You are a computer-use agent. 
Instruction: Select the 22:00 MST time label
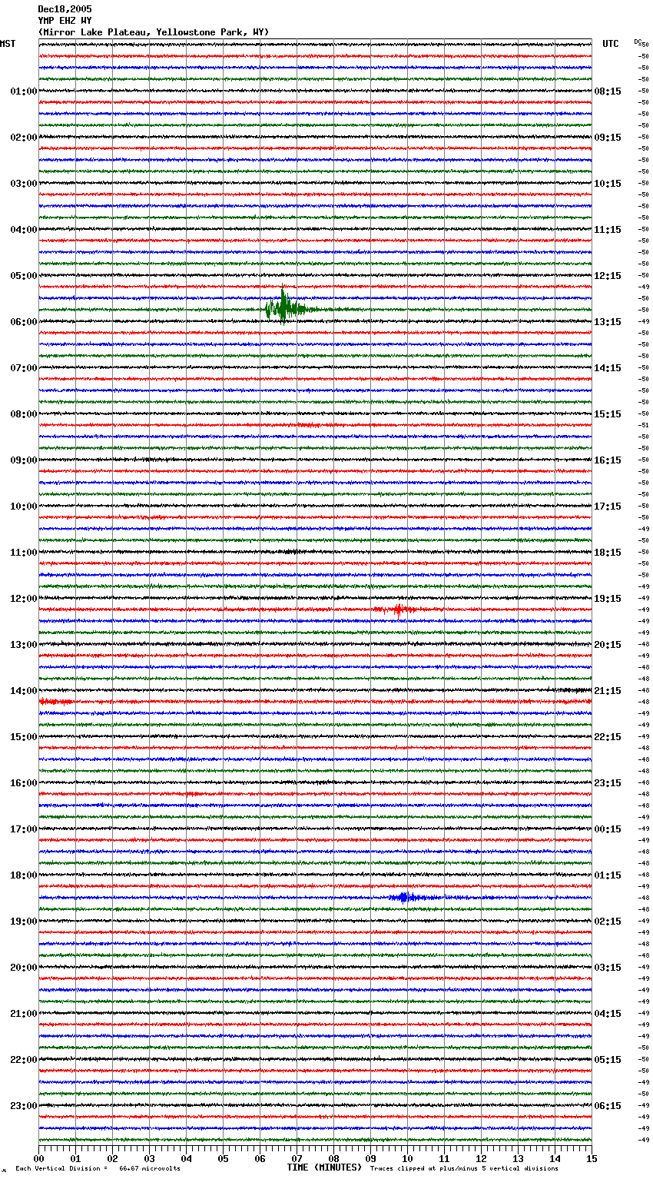point(23,1060)
